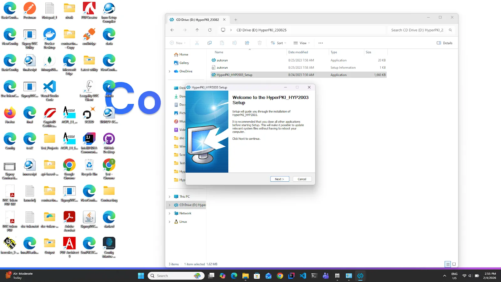Select Linux in the navigation pane
501x282 pixels.
point(183,222)
